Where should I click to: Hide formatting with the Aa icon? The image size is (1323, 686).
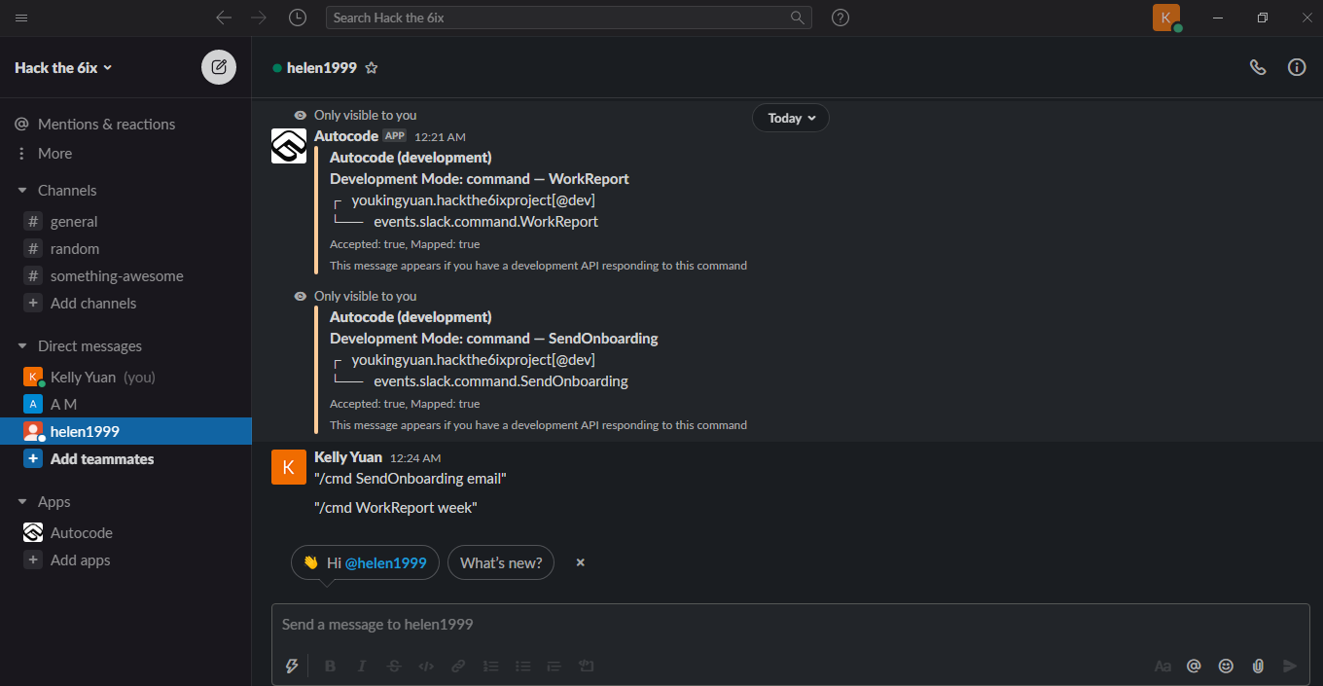pyautogui.click(x=1162, y=666)
